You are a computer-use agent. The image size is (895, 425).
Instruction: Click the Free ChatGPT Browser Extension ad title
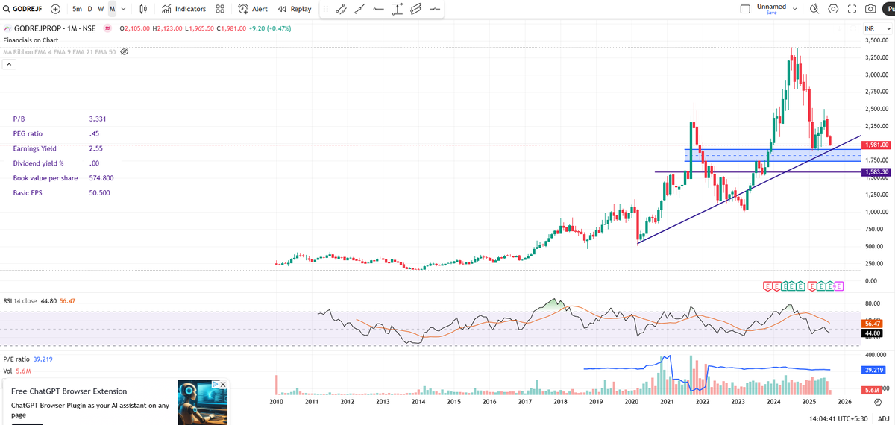click(x=69, y=391)
